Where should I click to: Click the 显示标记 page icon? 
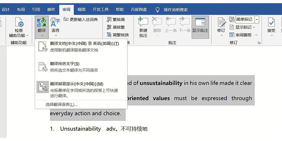(232, 27)
